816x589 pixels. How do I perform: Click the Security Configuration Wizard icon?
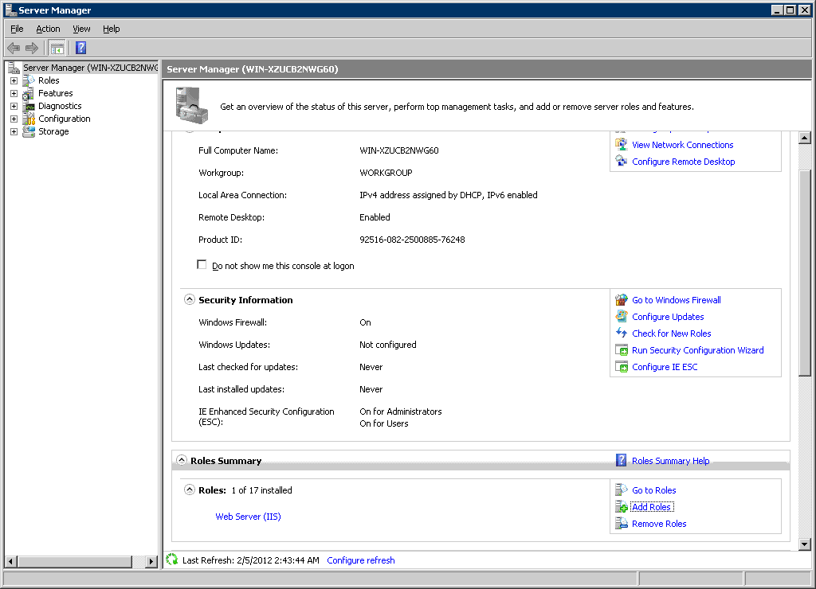point(622,350)
